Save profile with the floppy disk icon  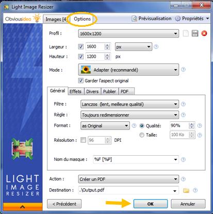point(195,33)
